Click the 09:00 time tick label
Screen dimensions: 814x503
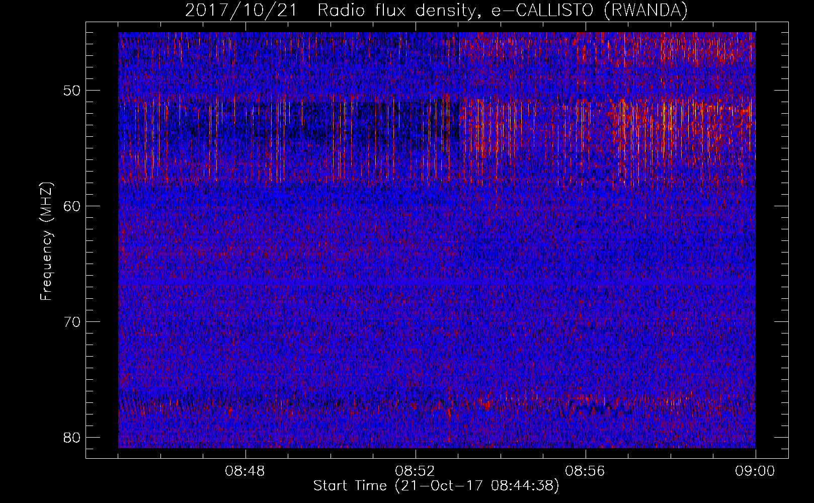755,471
